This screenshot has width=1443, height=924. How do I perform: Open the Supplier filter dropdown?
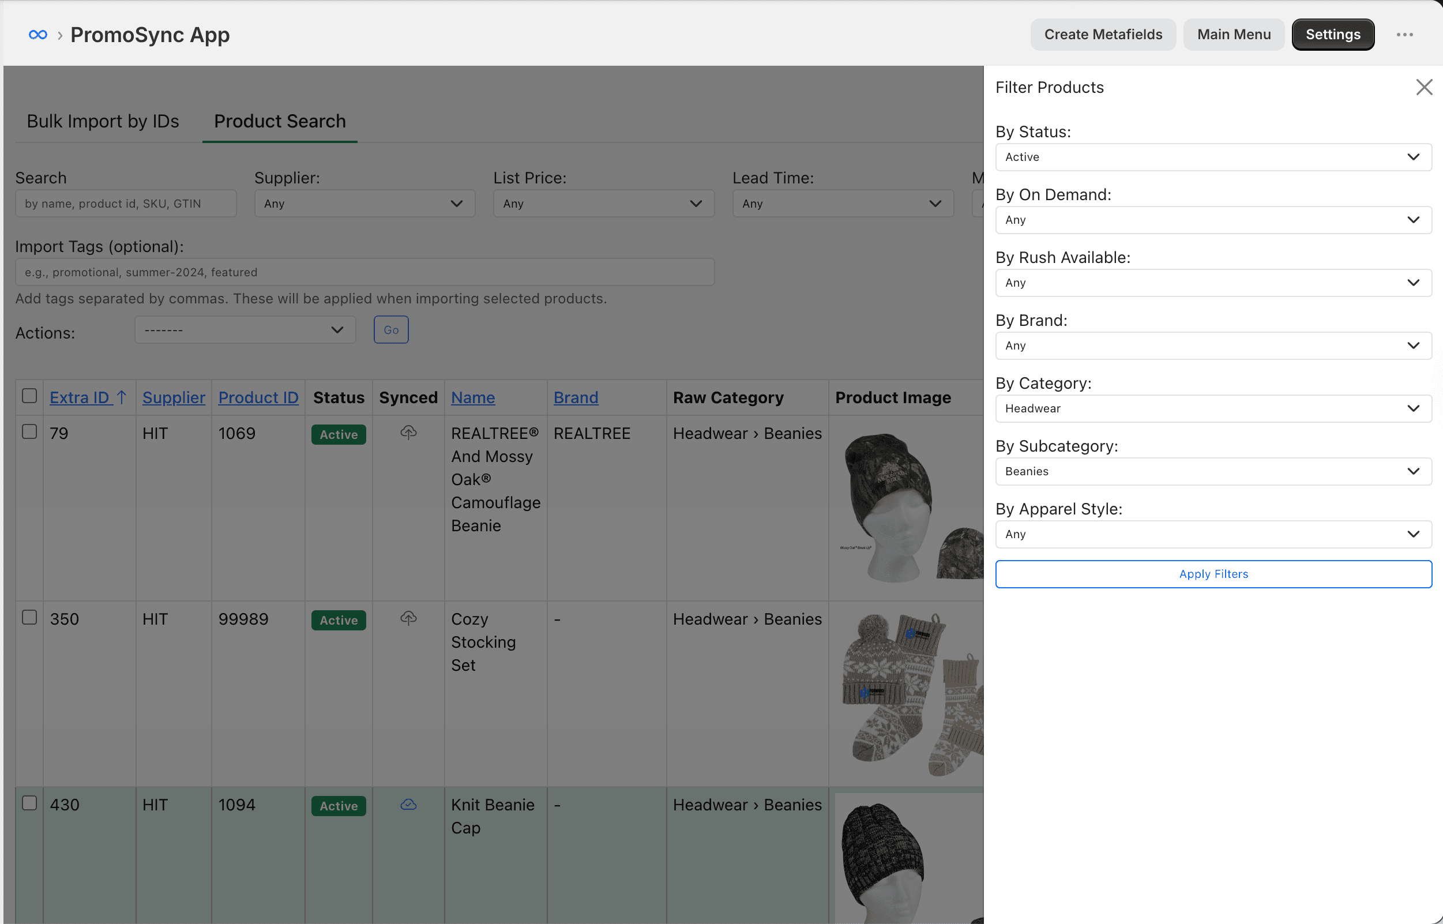(365, 204)
